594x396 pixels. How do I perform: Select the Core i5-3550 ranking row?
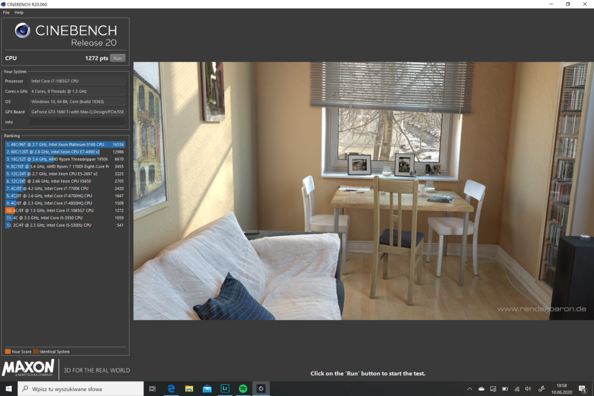(65, 218)
